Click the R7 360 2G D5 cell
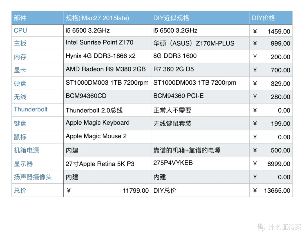 pos(200,70)
